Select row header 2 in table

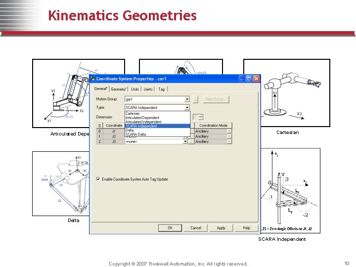click(99, 141)
